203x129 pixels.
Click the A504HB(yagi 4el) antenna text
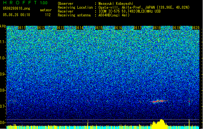click(x=114, y=15)
